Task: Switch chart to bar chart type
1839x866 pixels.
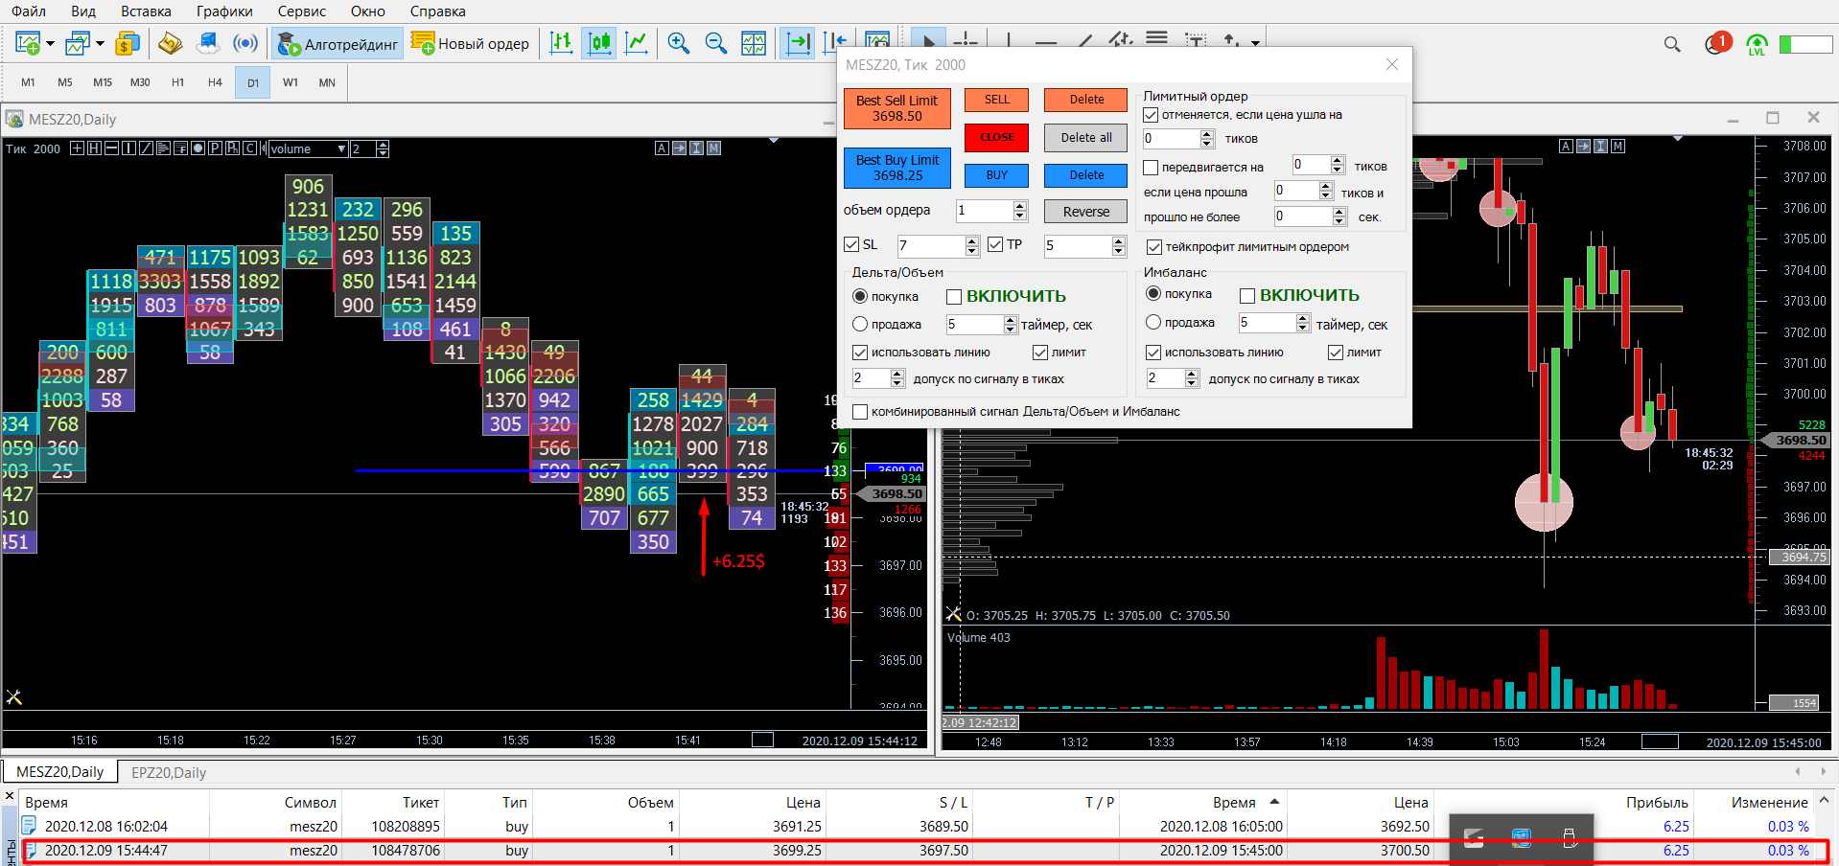Action: (x=562, y=43)
